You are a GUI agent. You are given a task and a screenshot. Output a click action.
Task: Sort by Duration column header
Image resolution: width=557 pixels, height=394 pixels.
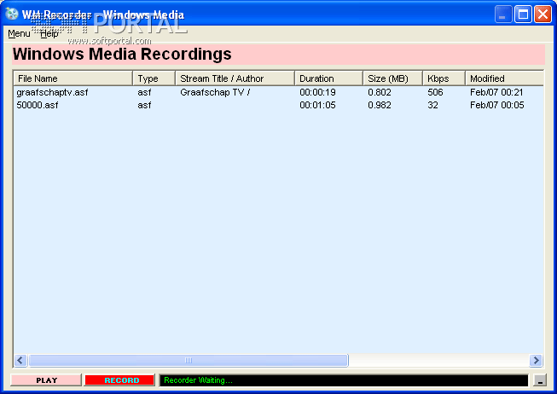[328, 78]
